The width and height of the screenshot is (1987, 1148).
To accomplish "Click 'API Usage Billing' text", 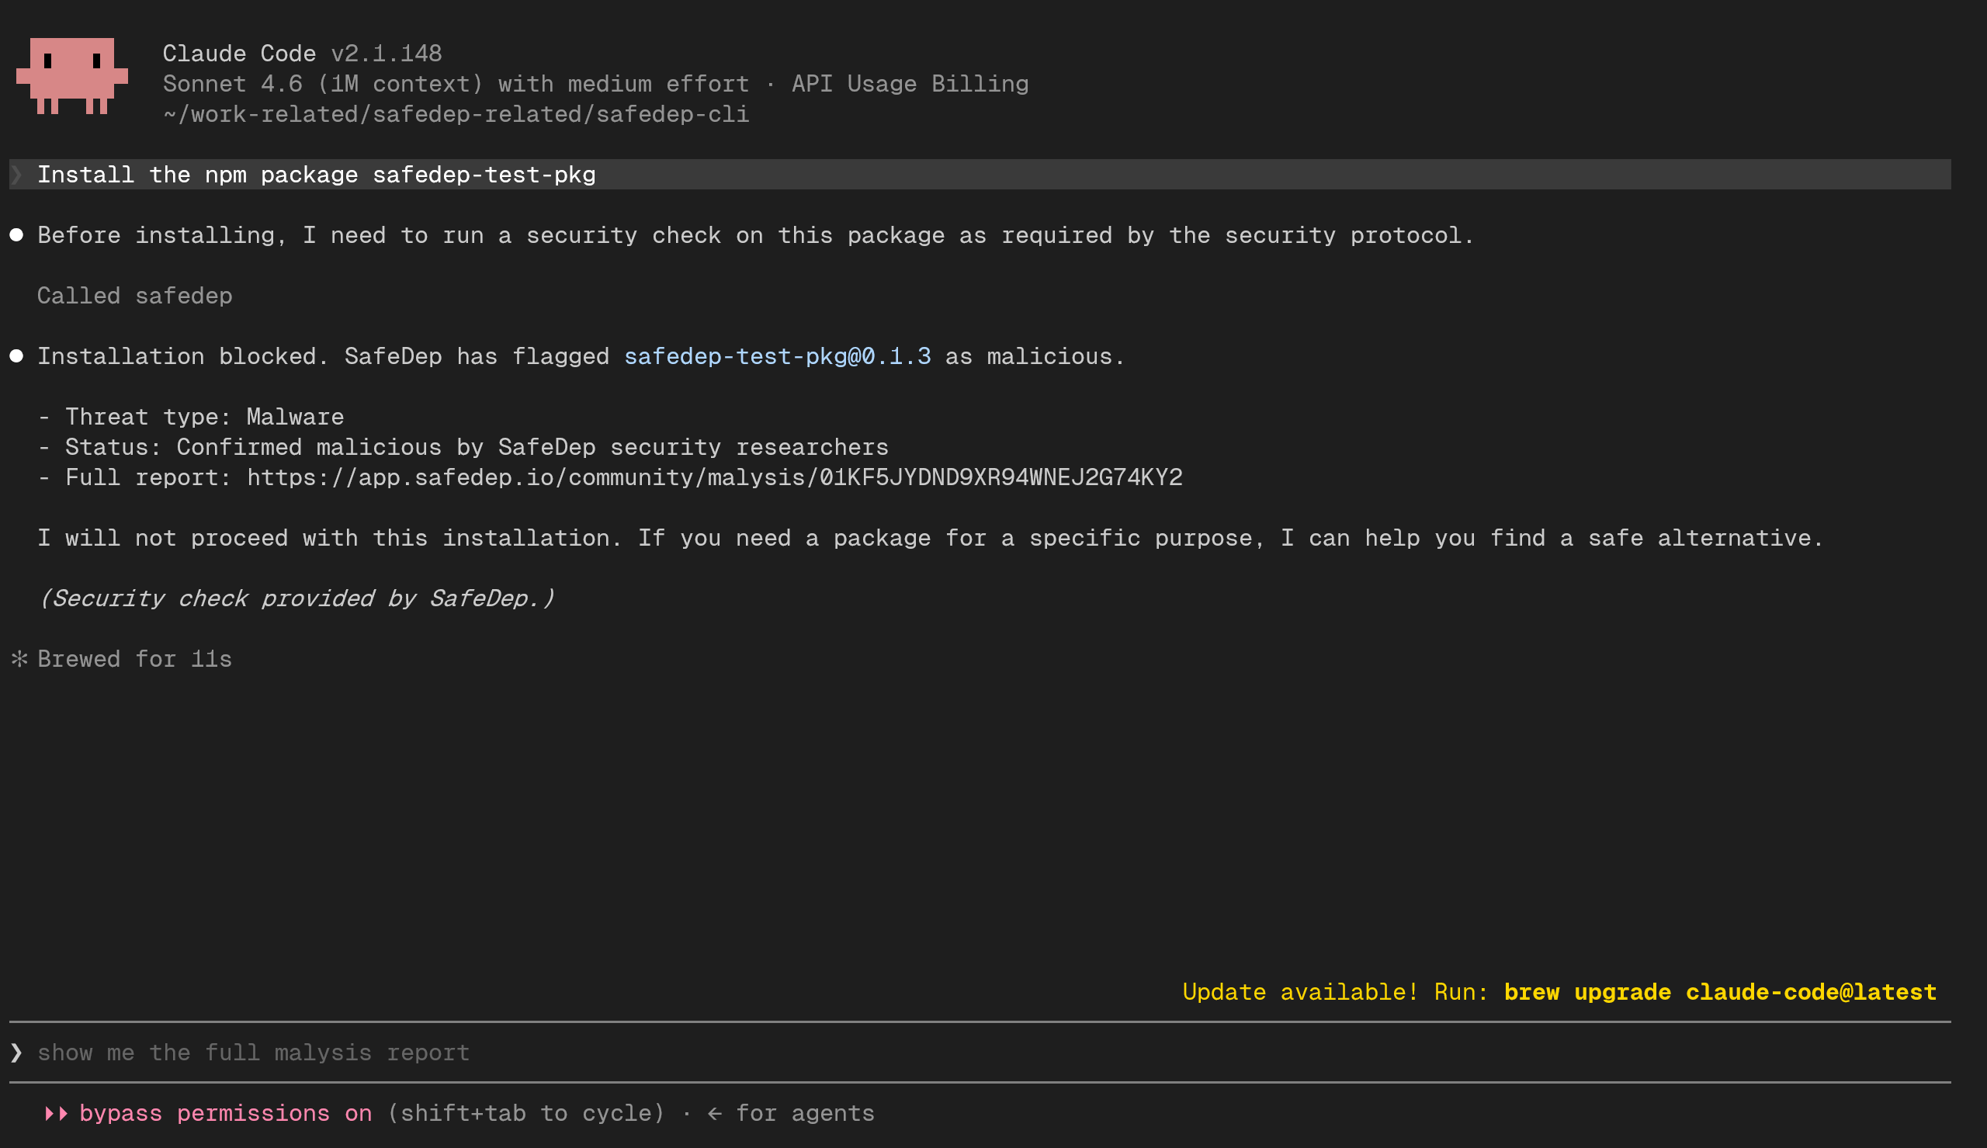I will coord(910,84).
